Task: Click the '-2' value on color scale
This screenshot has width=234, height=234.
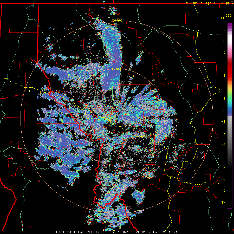Action: coord(223,133)
